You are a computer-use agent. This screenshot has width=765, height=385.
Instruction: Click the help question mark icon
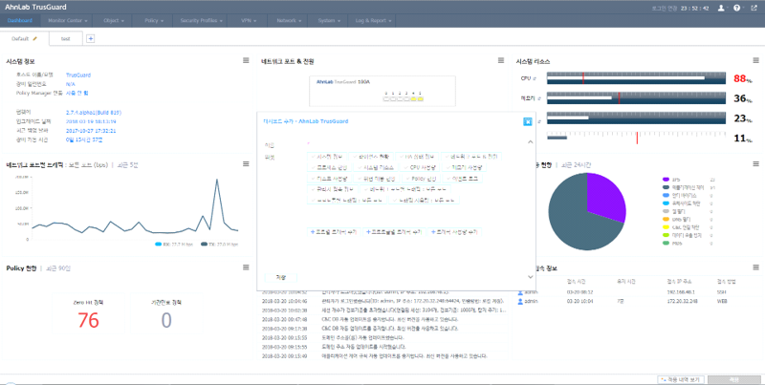pos(736,8)
